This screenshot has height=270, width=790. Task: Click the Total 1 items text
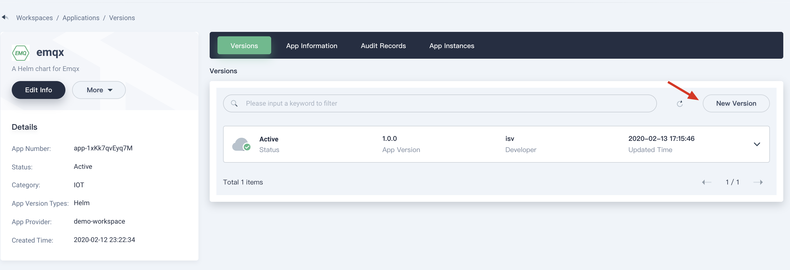point(243,182)
